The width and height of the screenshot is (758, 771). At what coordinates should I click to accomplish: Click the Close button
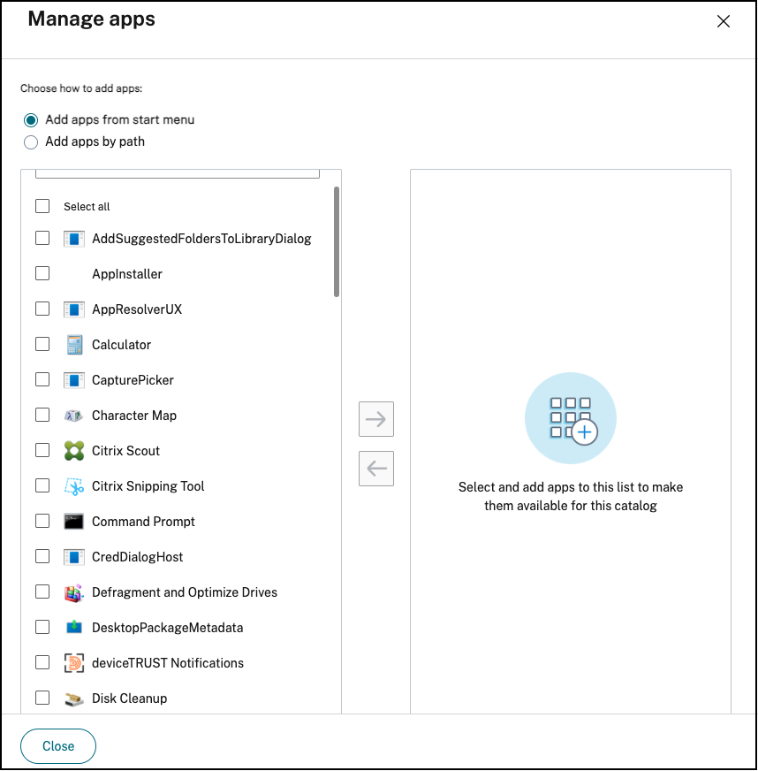(58, 746)
